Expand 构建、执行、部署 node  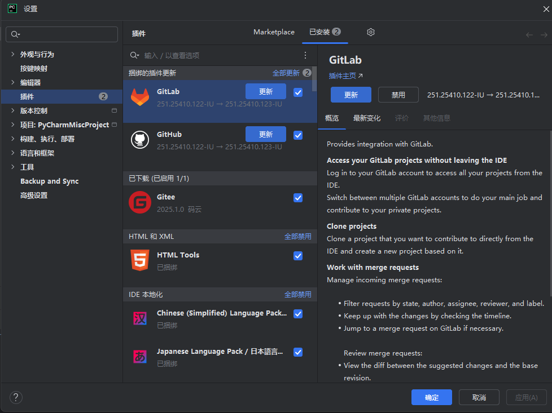[x=12, y=139]
